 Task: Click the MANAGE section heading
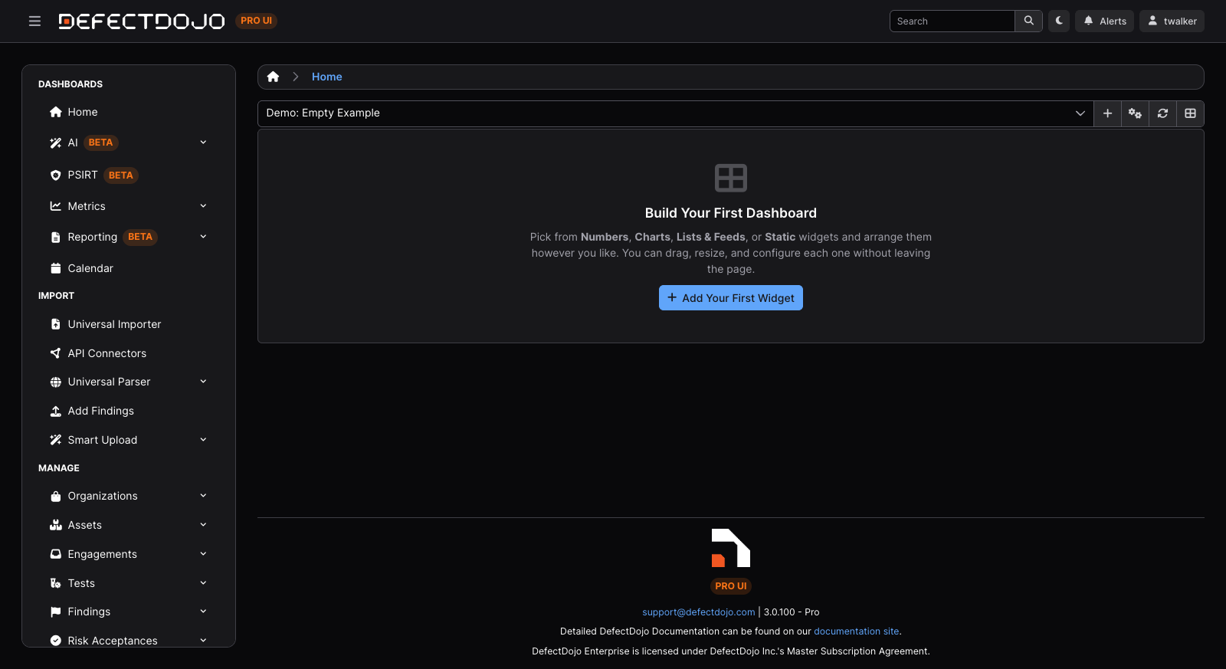pyautogui.click(x=59, y=468)
